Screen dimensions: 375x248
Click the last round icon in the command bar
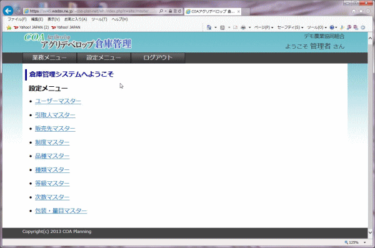point(363,27)
